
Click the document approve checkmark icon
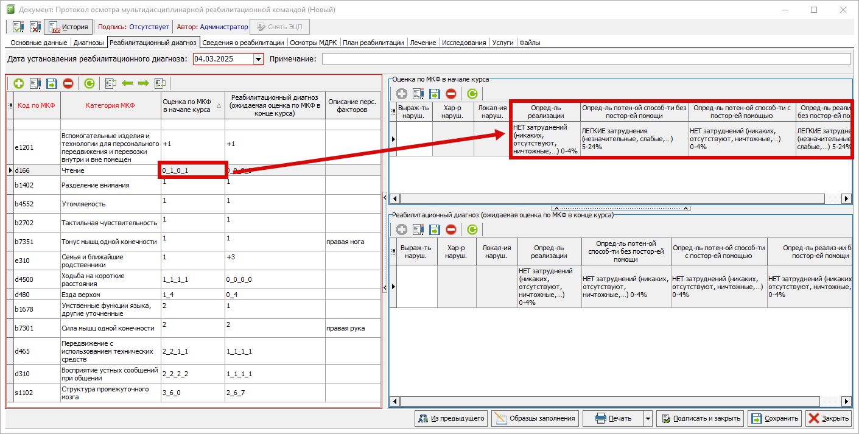[18, 27]
